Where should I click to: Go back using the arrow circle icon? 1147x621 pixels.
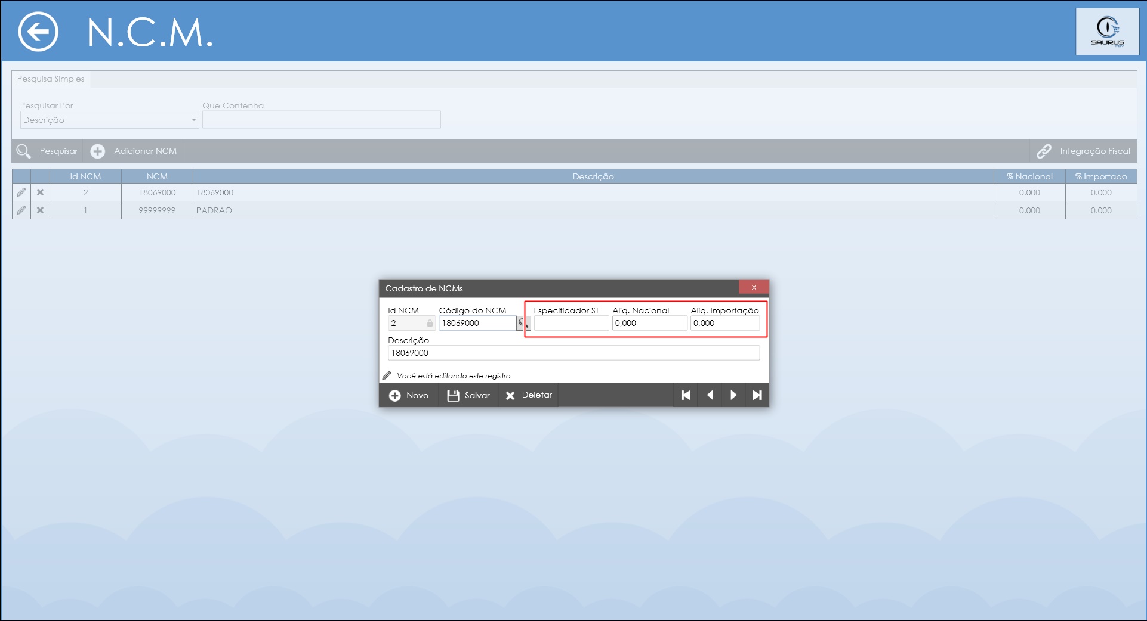click(x=38, y=32)
